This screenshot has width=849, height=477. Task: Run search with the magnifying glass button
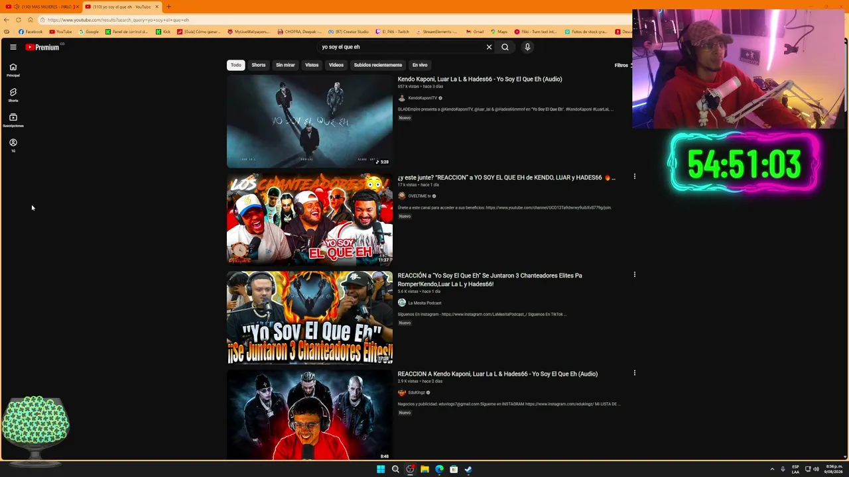[505, 47]
